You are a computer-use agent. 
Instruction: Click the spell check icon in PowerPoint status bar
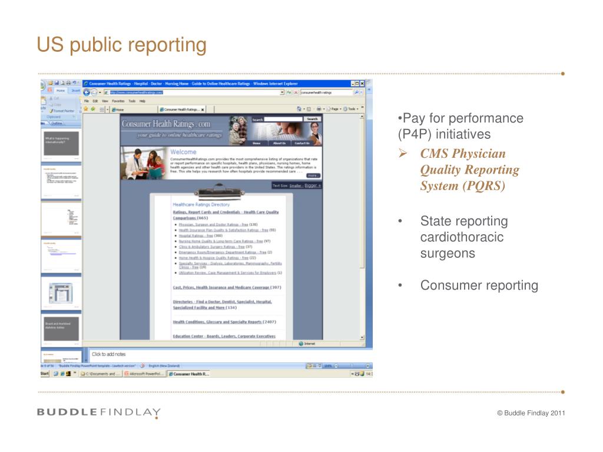click(x=143, y=366)
